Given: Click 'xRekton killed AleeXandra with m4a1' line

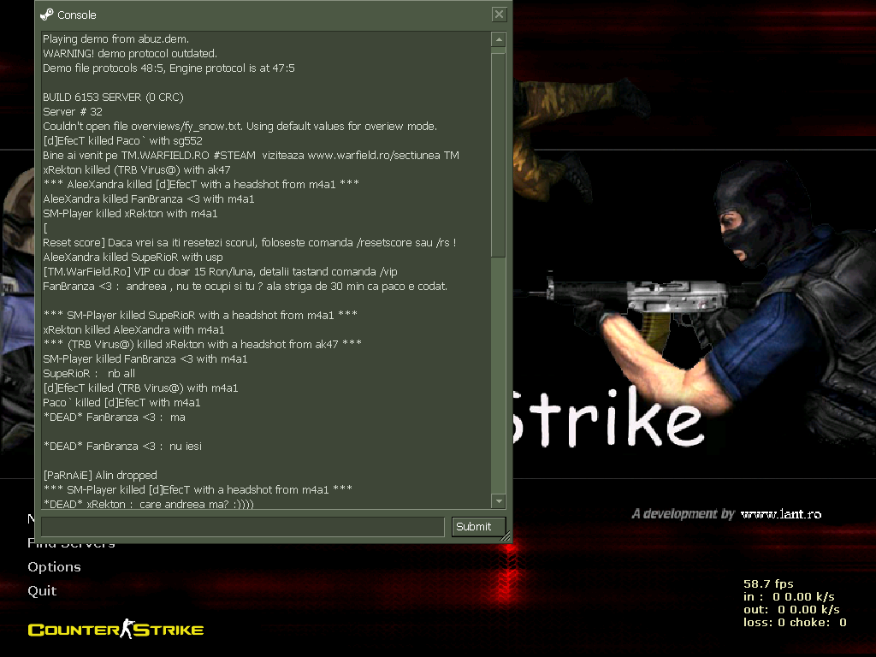Looking at the screenshot, I should [x=134, y=329].
